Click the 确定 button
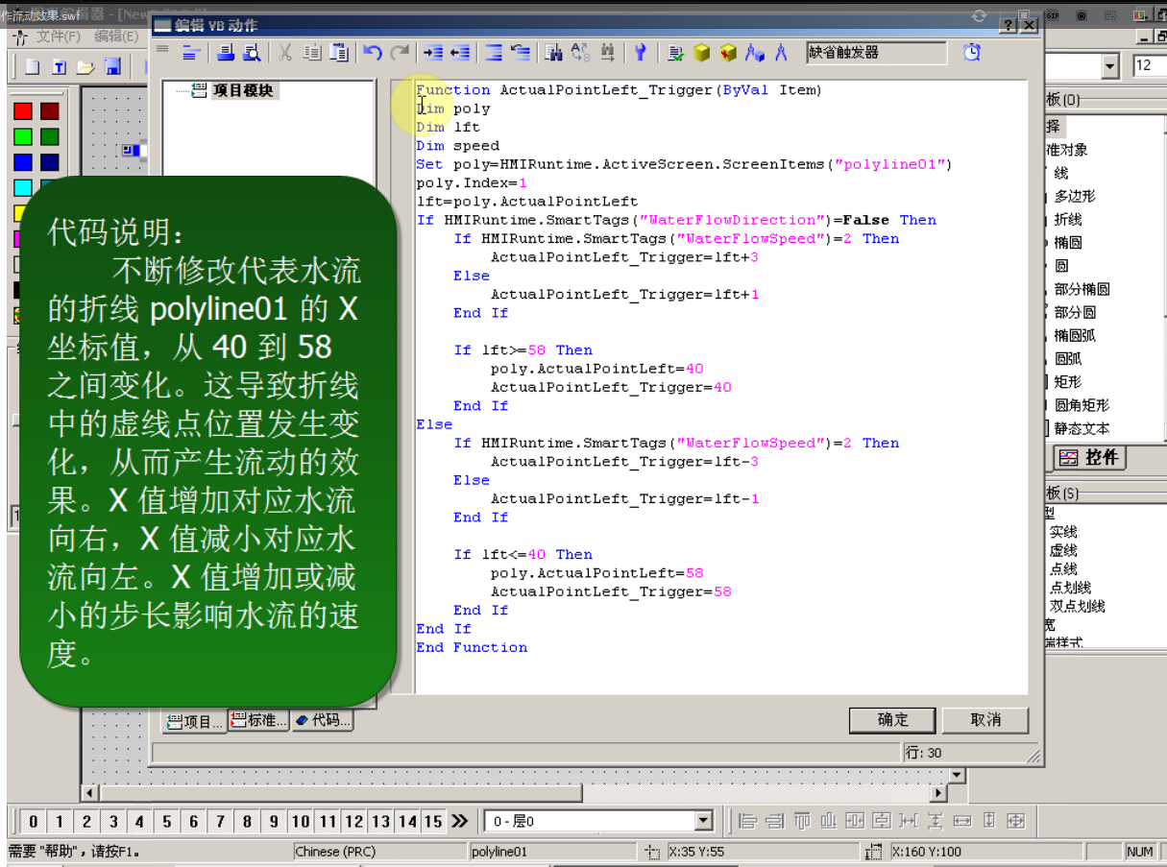The height and width of the screenshot is (867, 1167). (x=892, y=720)
